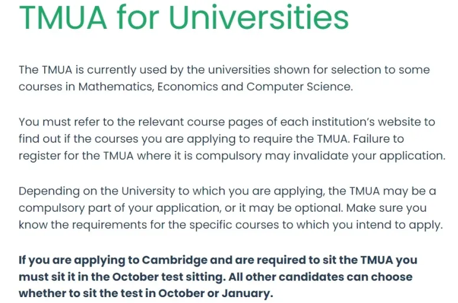Click the paragraph starting 'You must refer to'
The height and width of the screenshot is (303, 458).
pyautogui.click(x=232, y=139)
